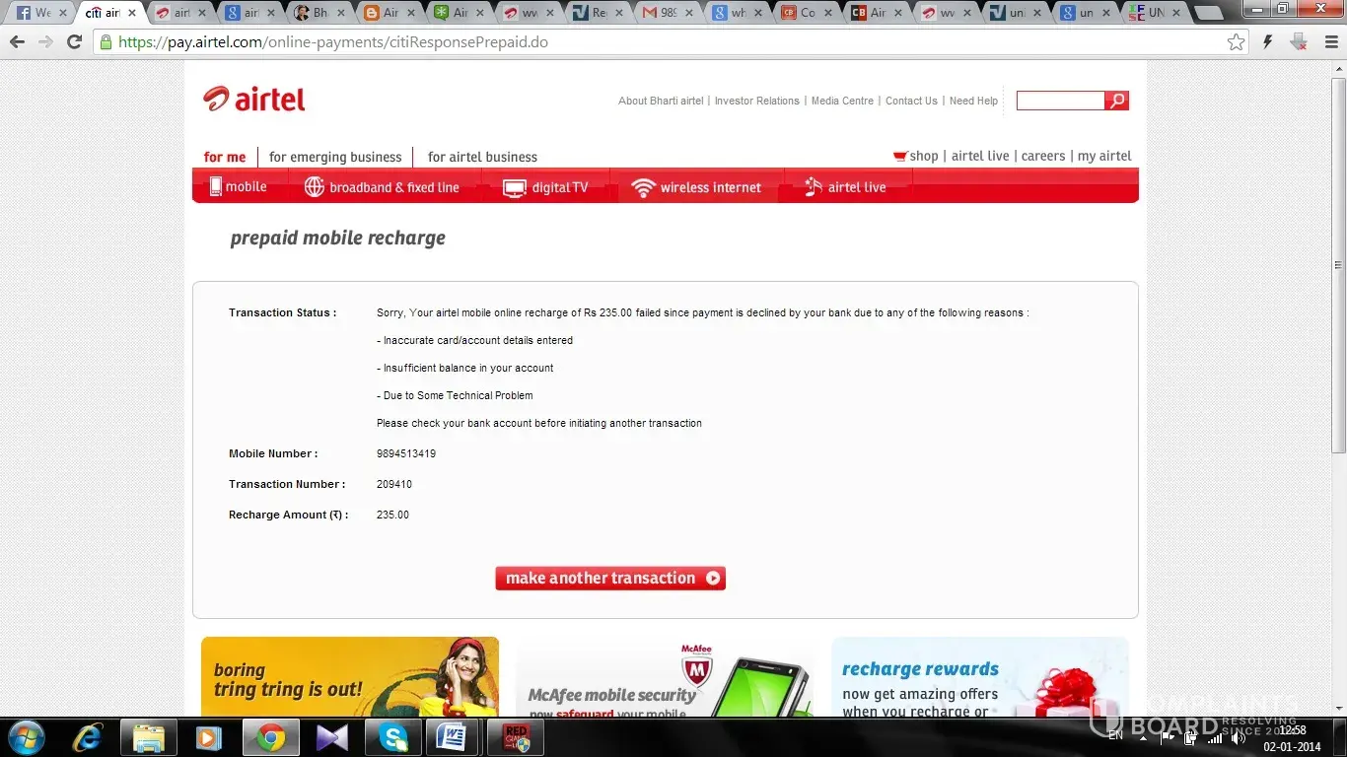
Task: Switch to 'for emerging business' tab
Action: pos(335,157)
